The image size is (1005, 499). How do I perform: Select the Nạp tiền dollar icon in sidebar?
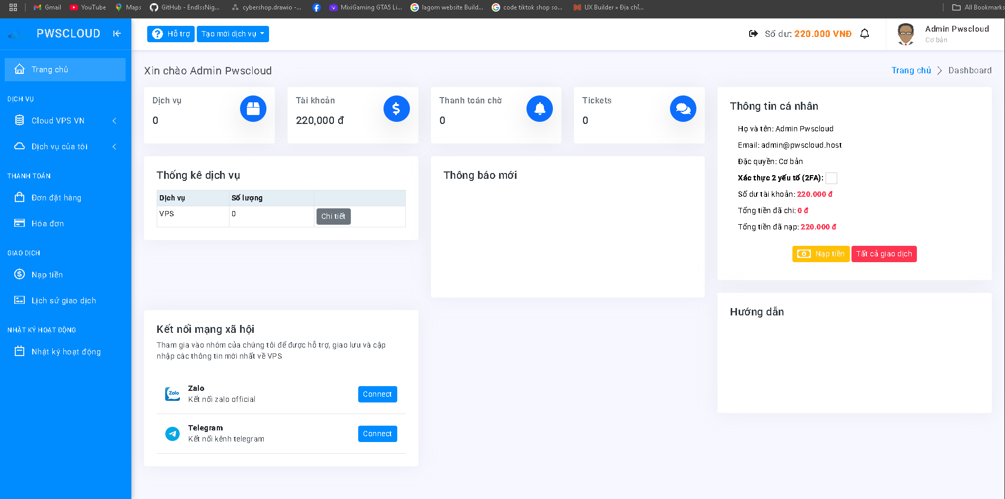(x=20, y=274)
